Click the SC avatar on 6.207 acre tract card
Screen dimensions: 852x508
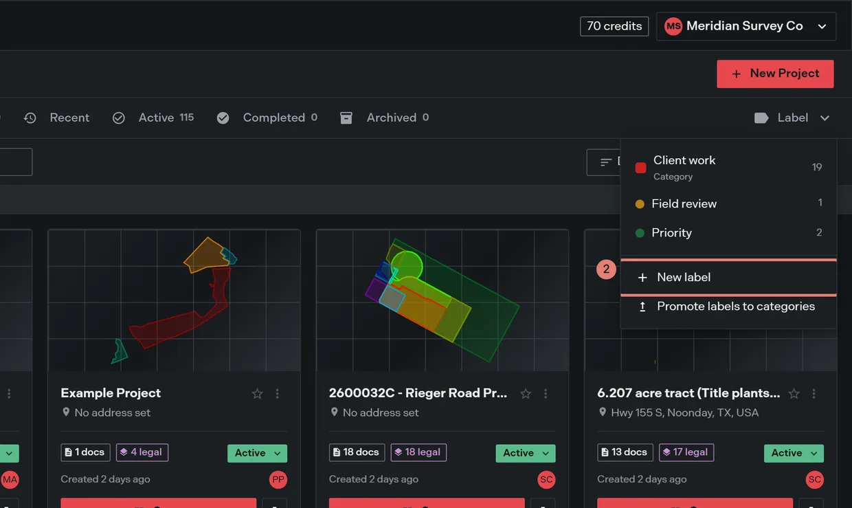click(815, 479)
